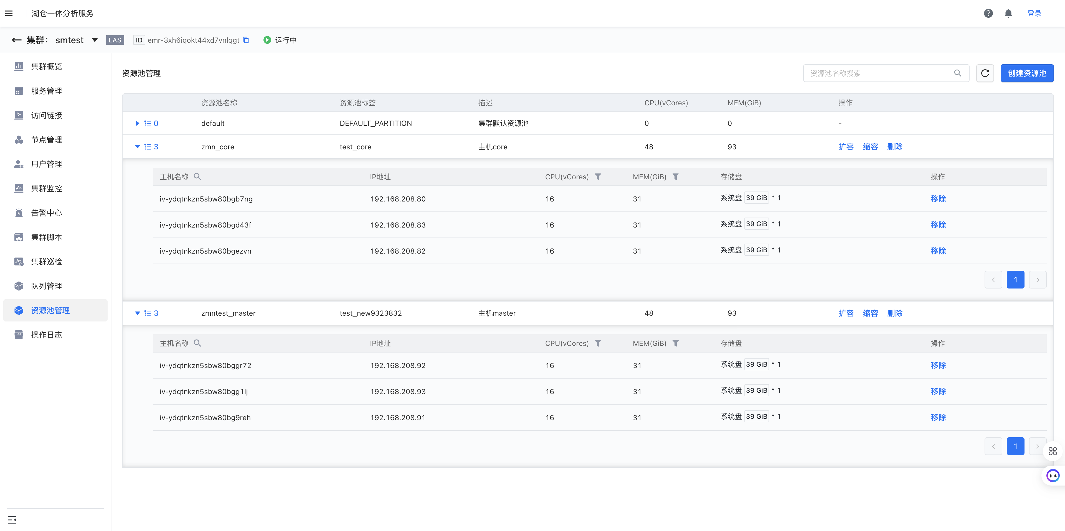Open 访问链接 in sidebar
The image size is (1065, 531).
coord(46,115)
